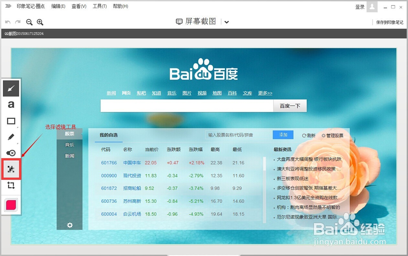Screen dimensions: 408x256
Task: Open news 机构:割肉离场显然是不明智的
Action: coord(308,207)
